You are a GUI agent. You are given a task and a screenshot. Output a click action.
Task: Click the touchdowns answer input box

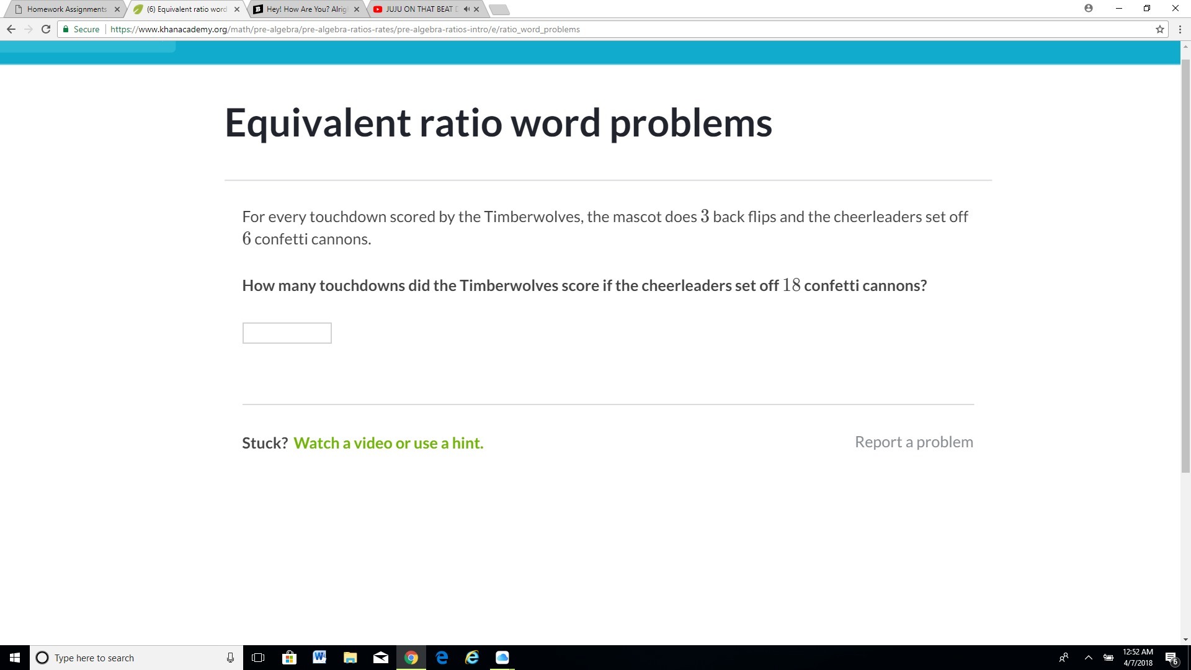click(287, 333)
